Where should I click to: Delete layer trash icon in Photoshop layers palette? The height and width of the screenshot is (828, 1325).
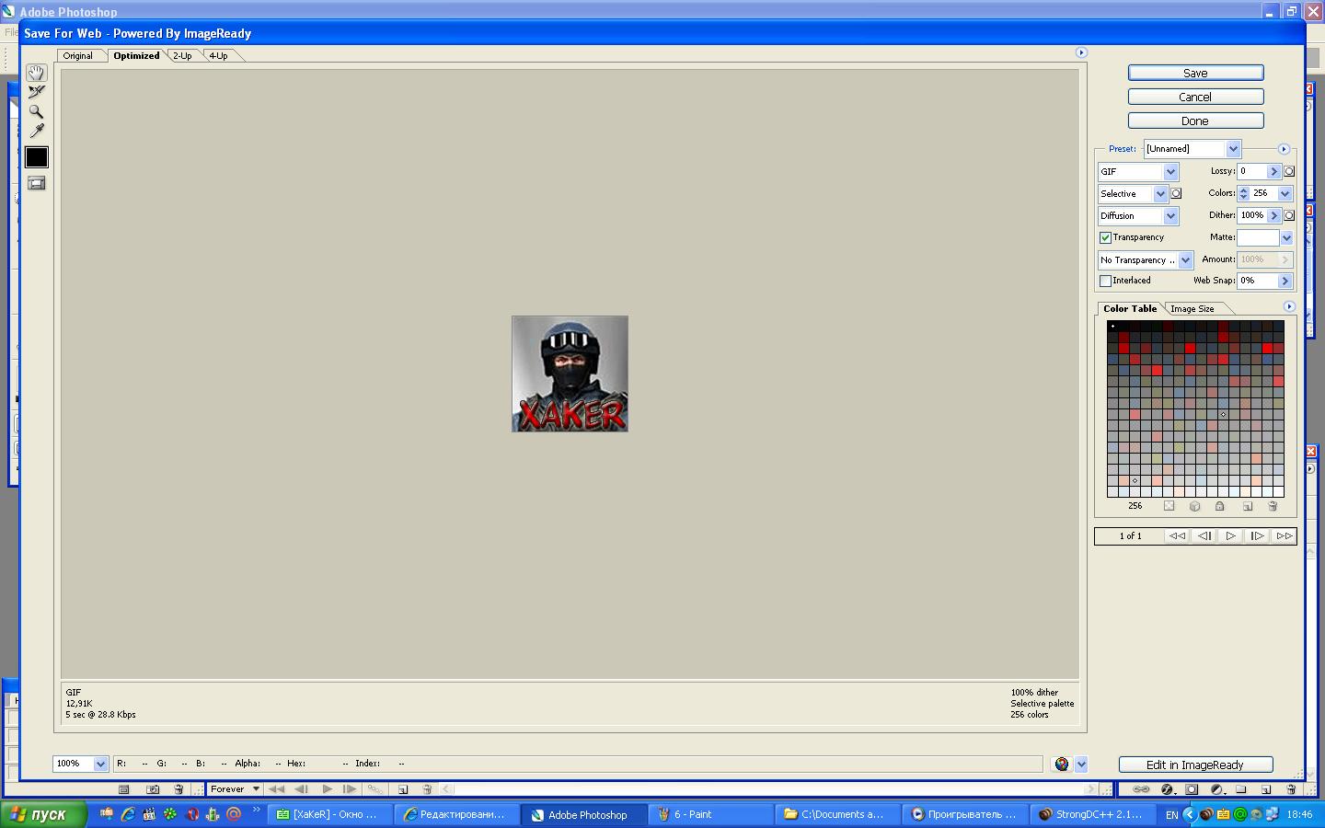[1291, 789]
